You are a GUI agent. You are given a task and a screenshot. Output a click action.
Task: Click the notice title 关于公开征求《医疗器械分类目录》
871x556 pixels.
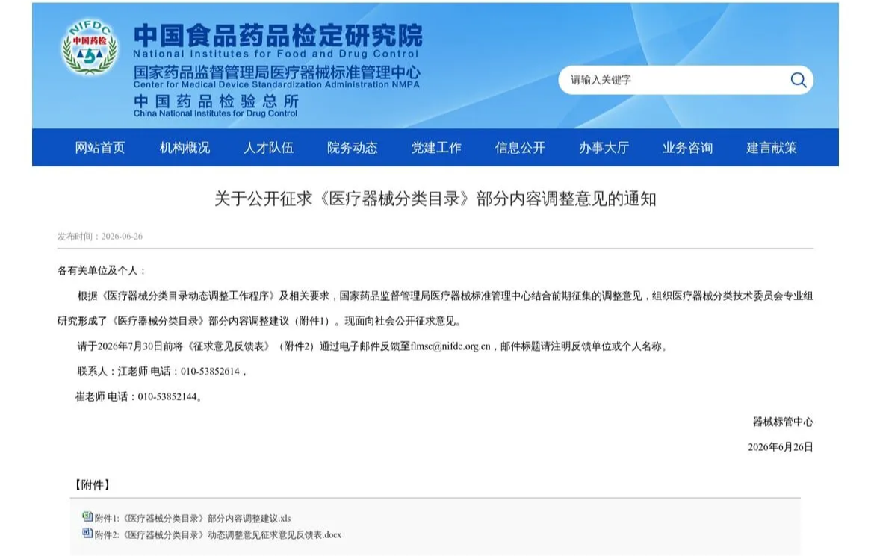(435, 199)
